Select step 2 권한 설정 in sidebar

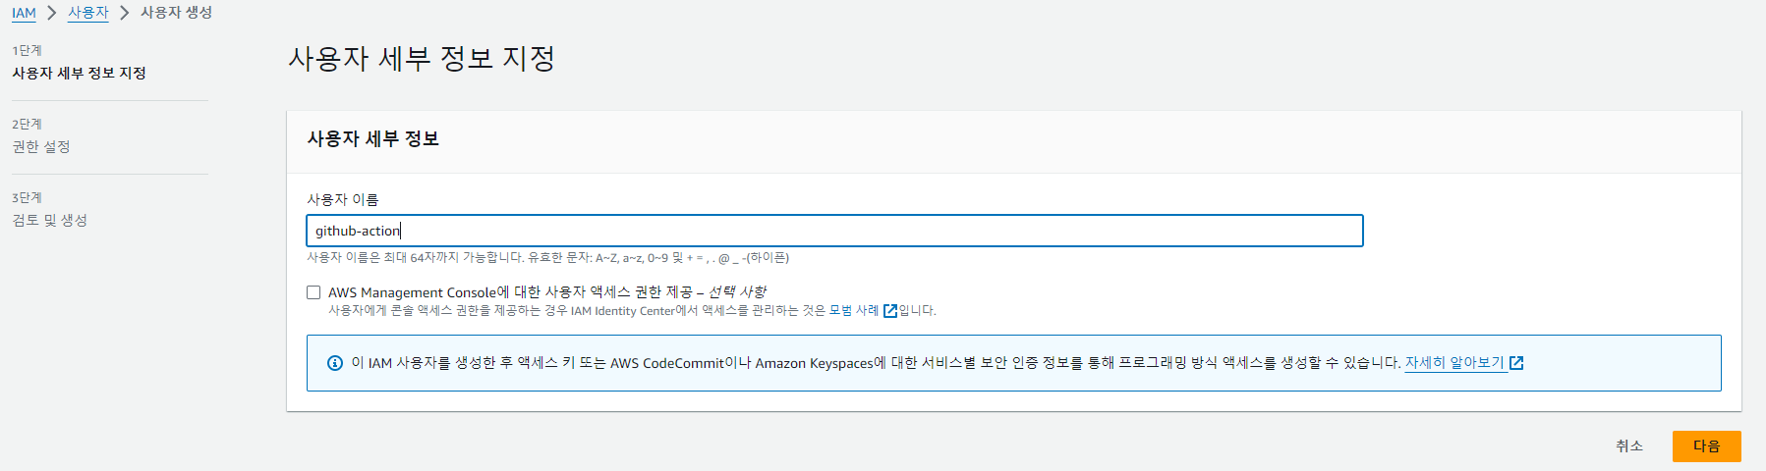pos(41,146)
